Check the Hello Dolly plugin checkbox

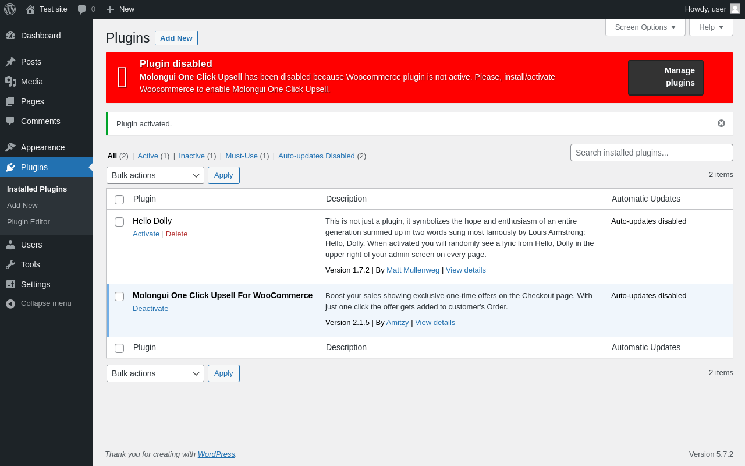point(119,222)
